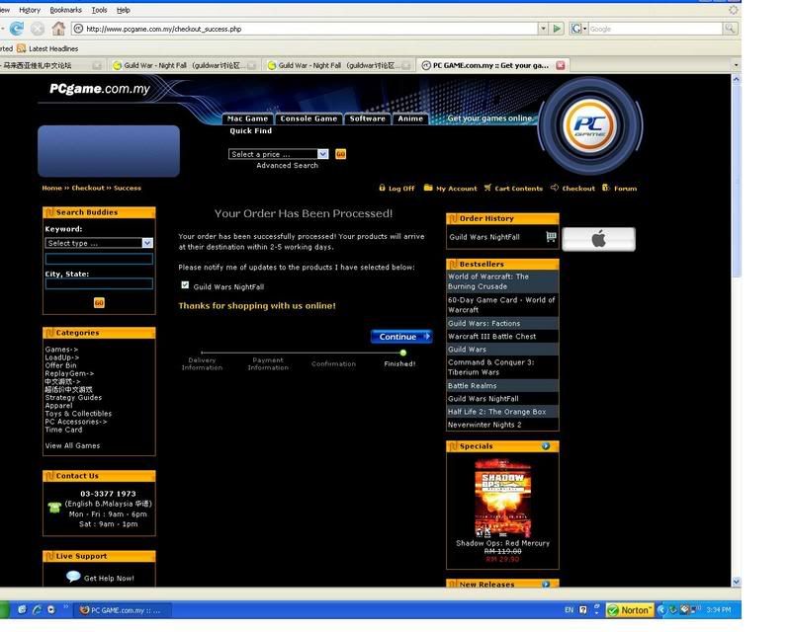Image resolution: width=791 pixels, height=632 pixels.
Task: Click the blue Continue button
Action: (401, 336)
